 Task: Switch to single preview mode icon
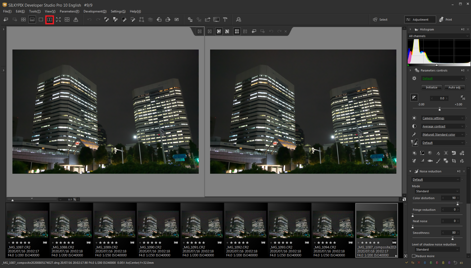(x=41, y=20)
